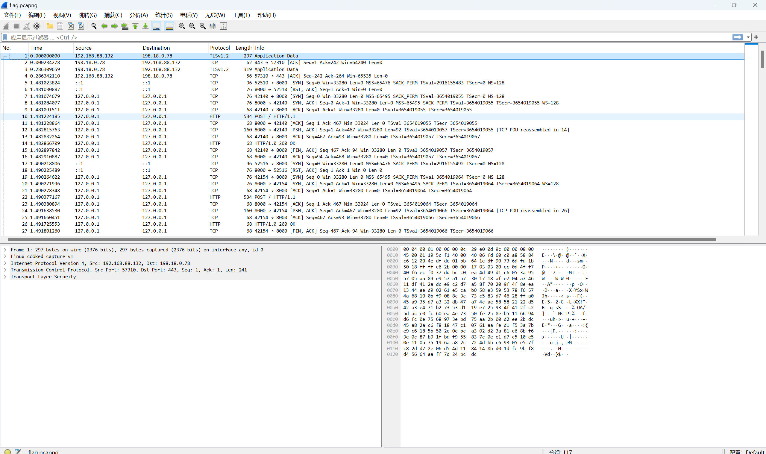Expand Transmission Control Protocol row

click(x=5, y=270)
